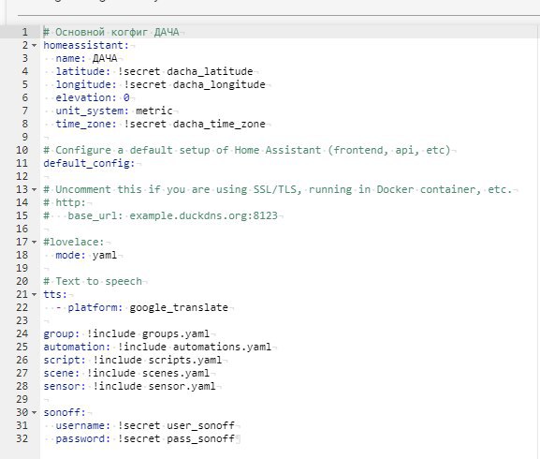Click the 'latitude:' key

(x=82, y=71)
